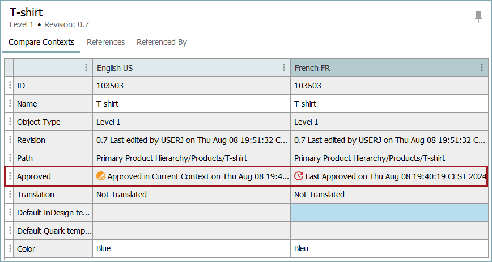The width and height of the screenshot is (492, 262).
Task: Click the drag handle beside the Revision row
Action: pyautogui.click(x=10, y=140)
